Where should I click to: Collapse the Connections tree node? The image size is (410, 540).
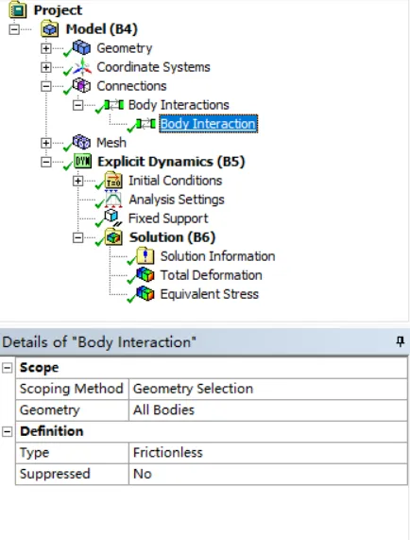pos(45,86)
